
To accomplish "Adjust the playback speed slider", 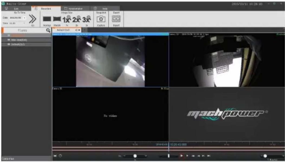I will coord(135,156).
